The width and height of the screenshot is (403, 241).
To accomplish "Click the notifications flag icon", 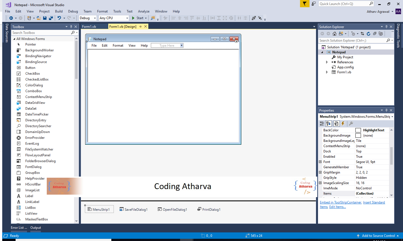I will tap(305, 4).
